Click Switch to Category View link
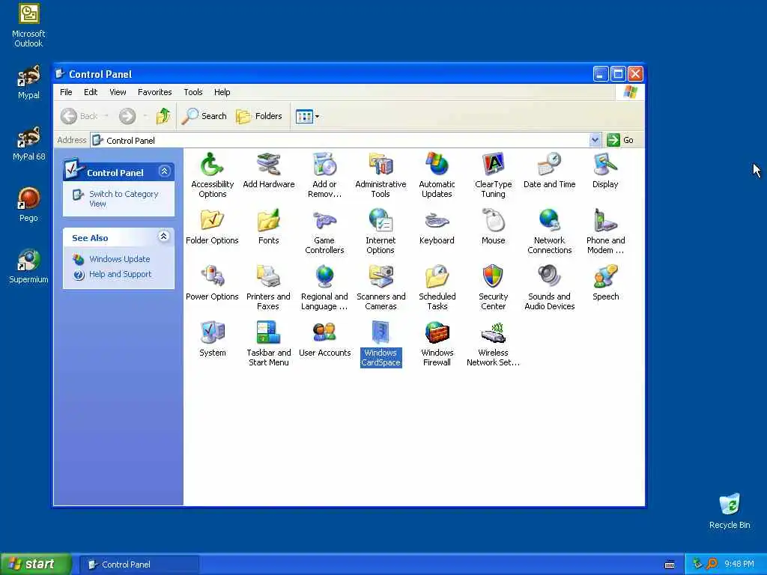The image size is (767, 575). pos(124,198)
